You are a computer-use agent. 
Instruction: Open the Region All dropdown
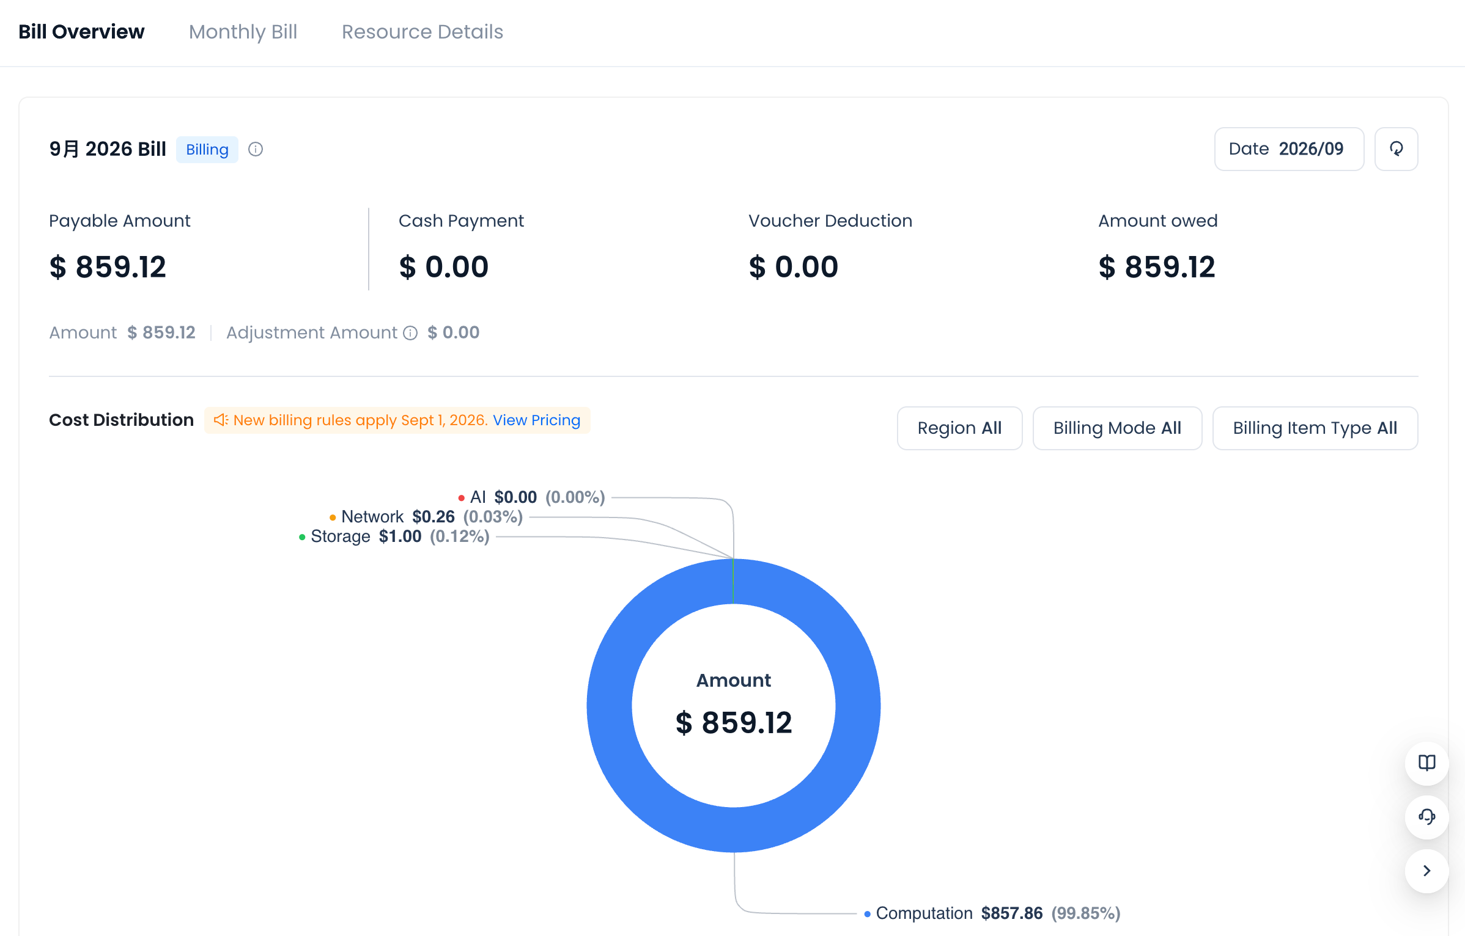click(x=959, y=428)
